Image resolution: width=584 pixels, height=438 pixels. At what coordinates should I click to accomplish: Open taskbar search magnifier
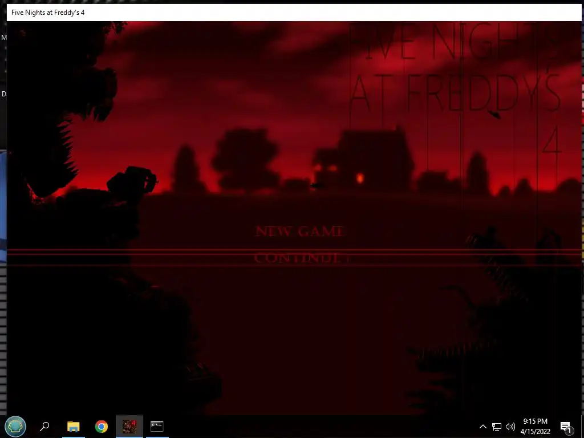(x=44, y=426)
